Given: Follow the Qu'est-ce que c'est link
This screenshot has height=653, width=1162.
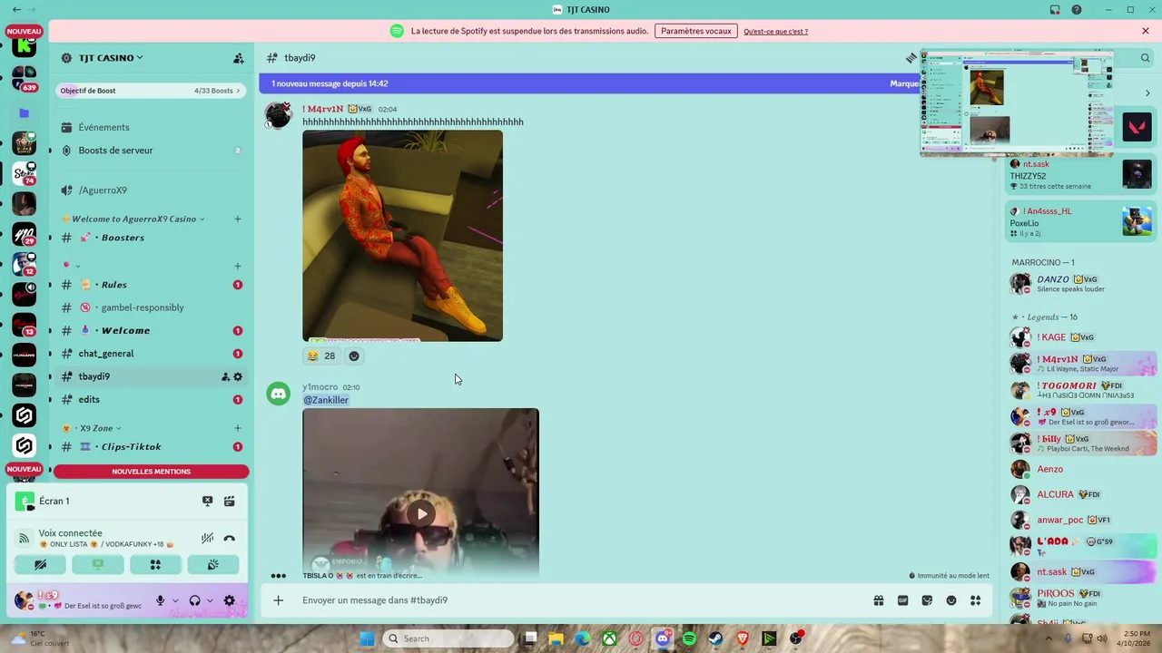Looking at the screenshot, I should pos(776,32).
